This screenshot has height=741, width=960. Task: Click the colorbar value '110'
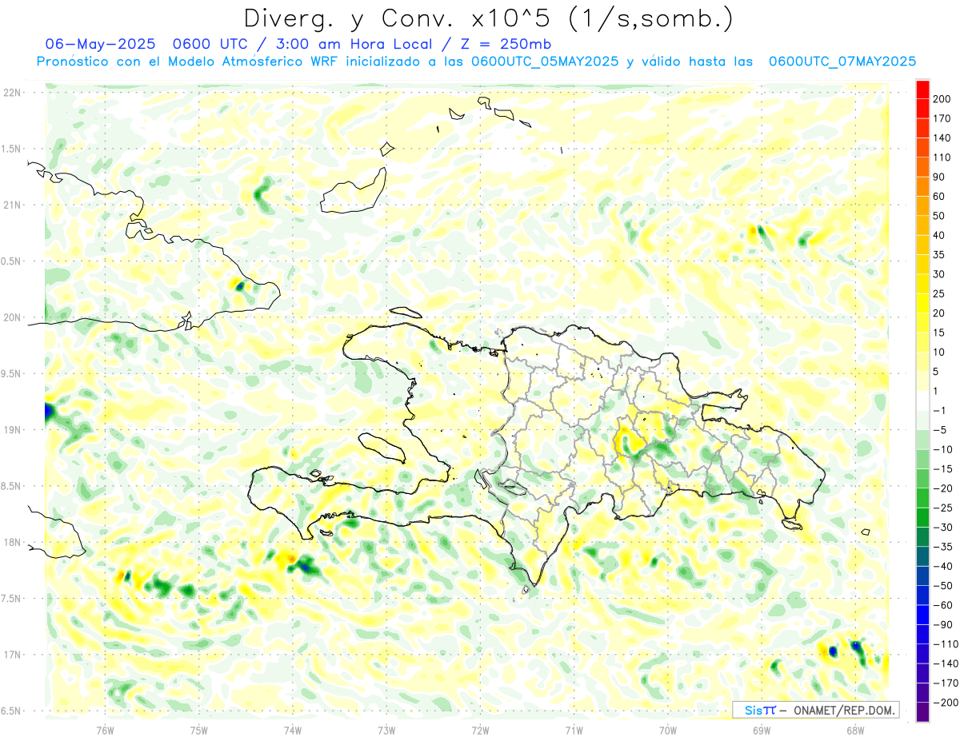coord(943,157)
